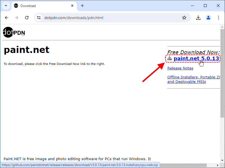Click the forward navigation arrow
Image resolution: width=225 pixels, height=168 pixels.
pos(17,18)
